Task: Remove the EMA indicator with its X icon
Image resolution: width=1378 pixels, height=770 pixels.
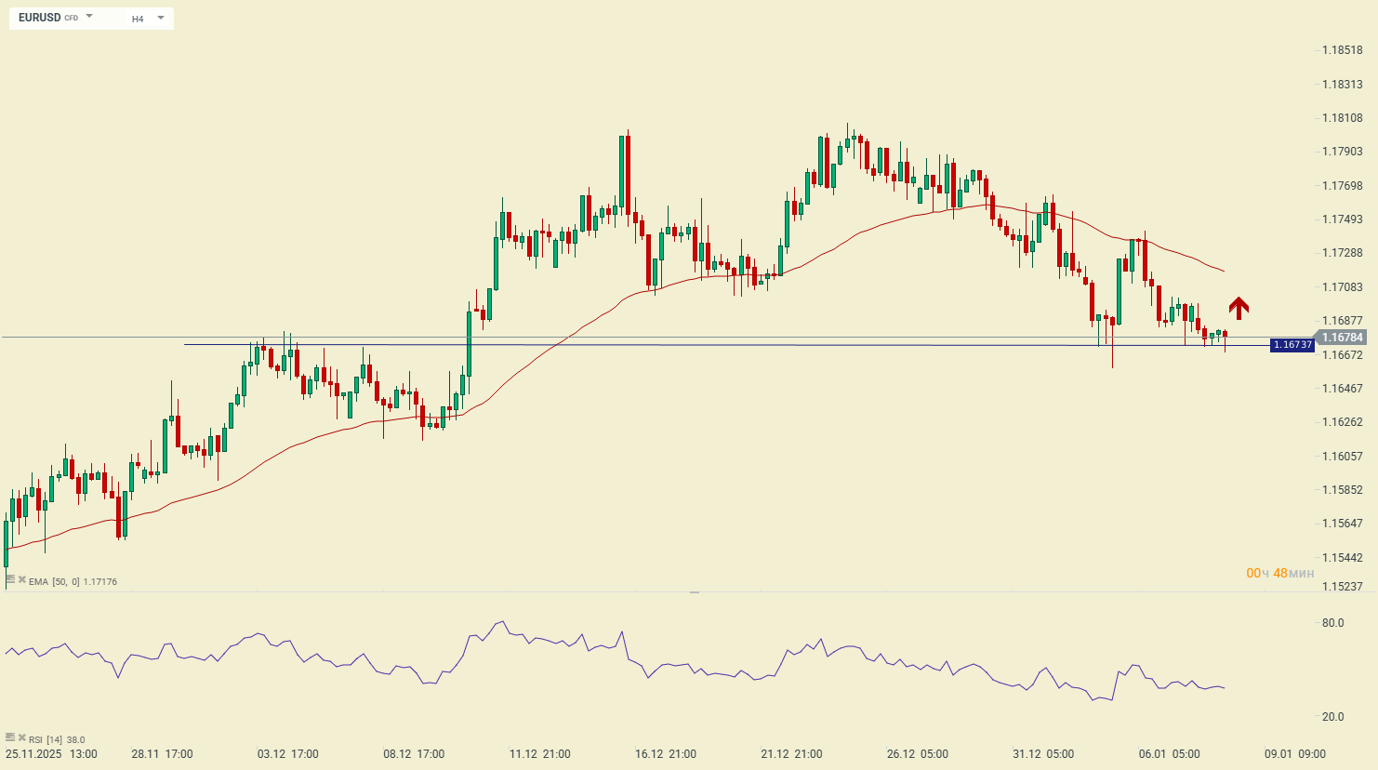Action: tap(22, 579)
